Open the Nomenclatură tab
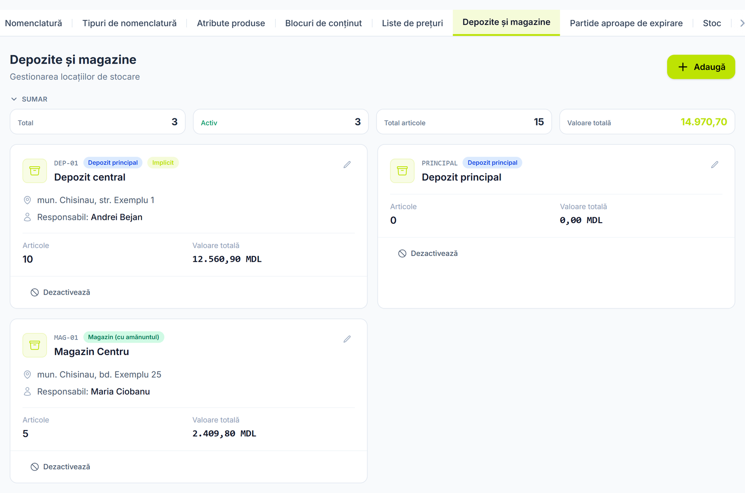 (33, 23)
